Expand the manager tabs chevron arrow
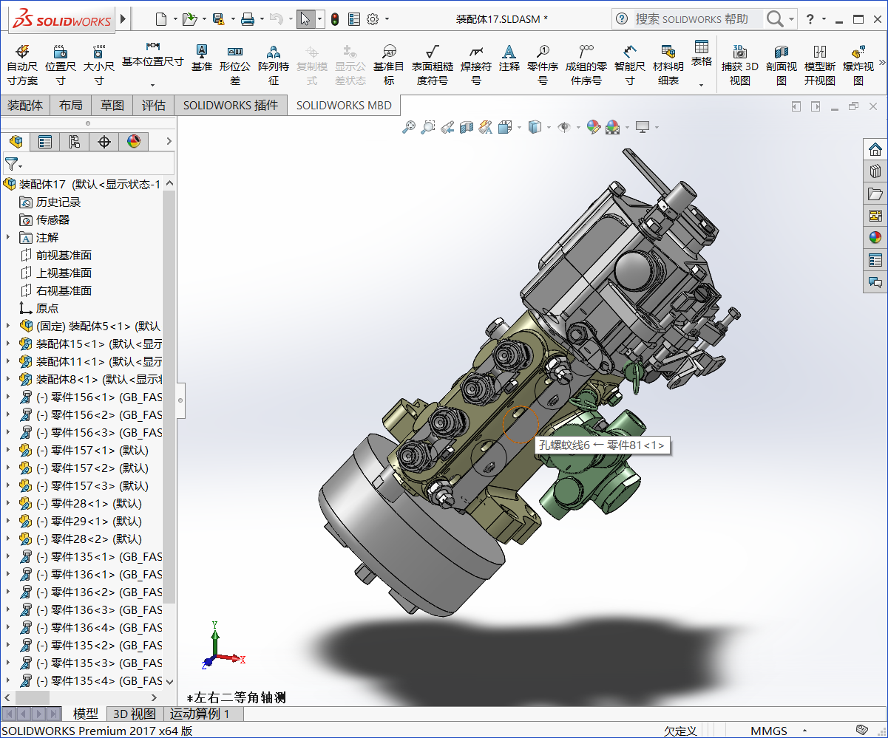This screenshot has width=888, height=738. [x=169, y=141]
